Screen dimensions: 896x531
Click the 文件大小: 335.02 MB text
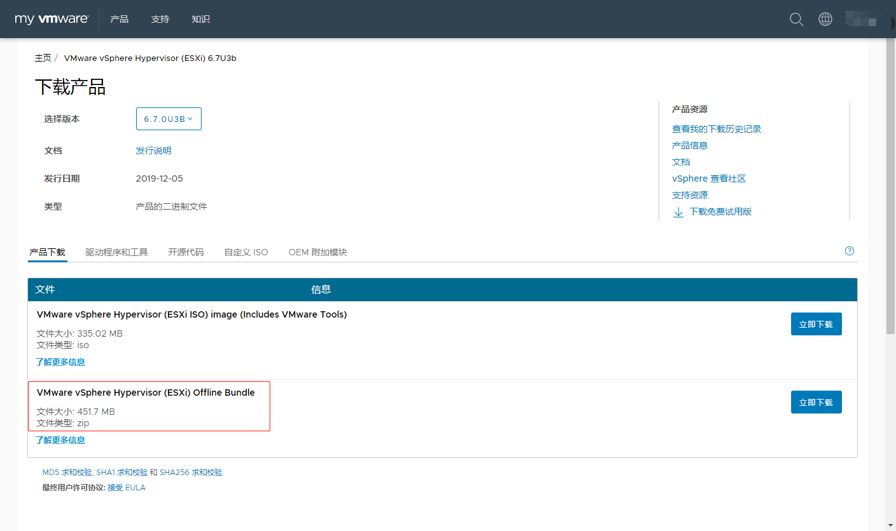(79, 333)
